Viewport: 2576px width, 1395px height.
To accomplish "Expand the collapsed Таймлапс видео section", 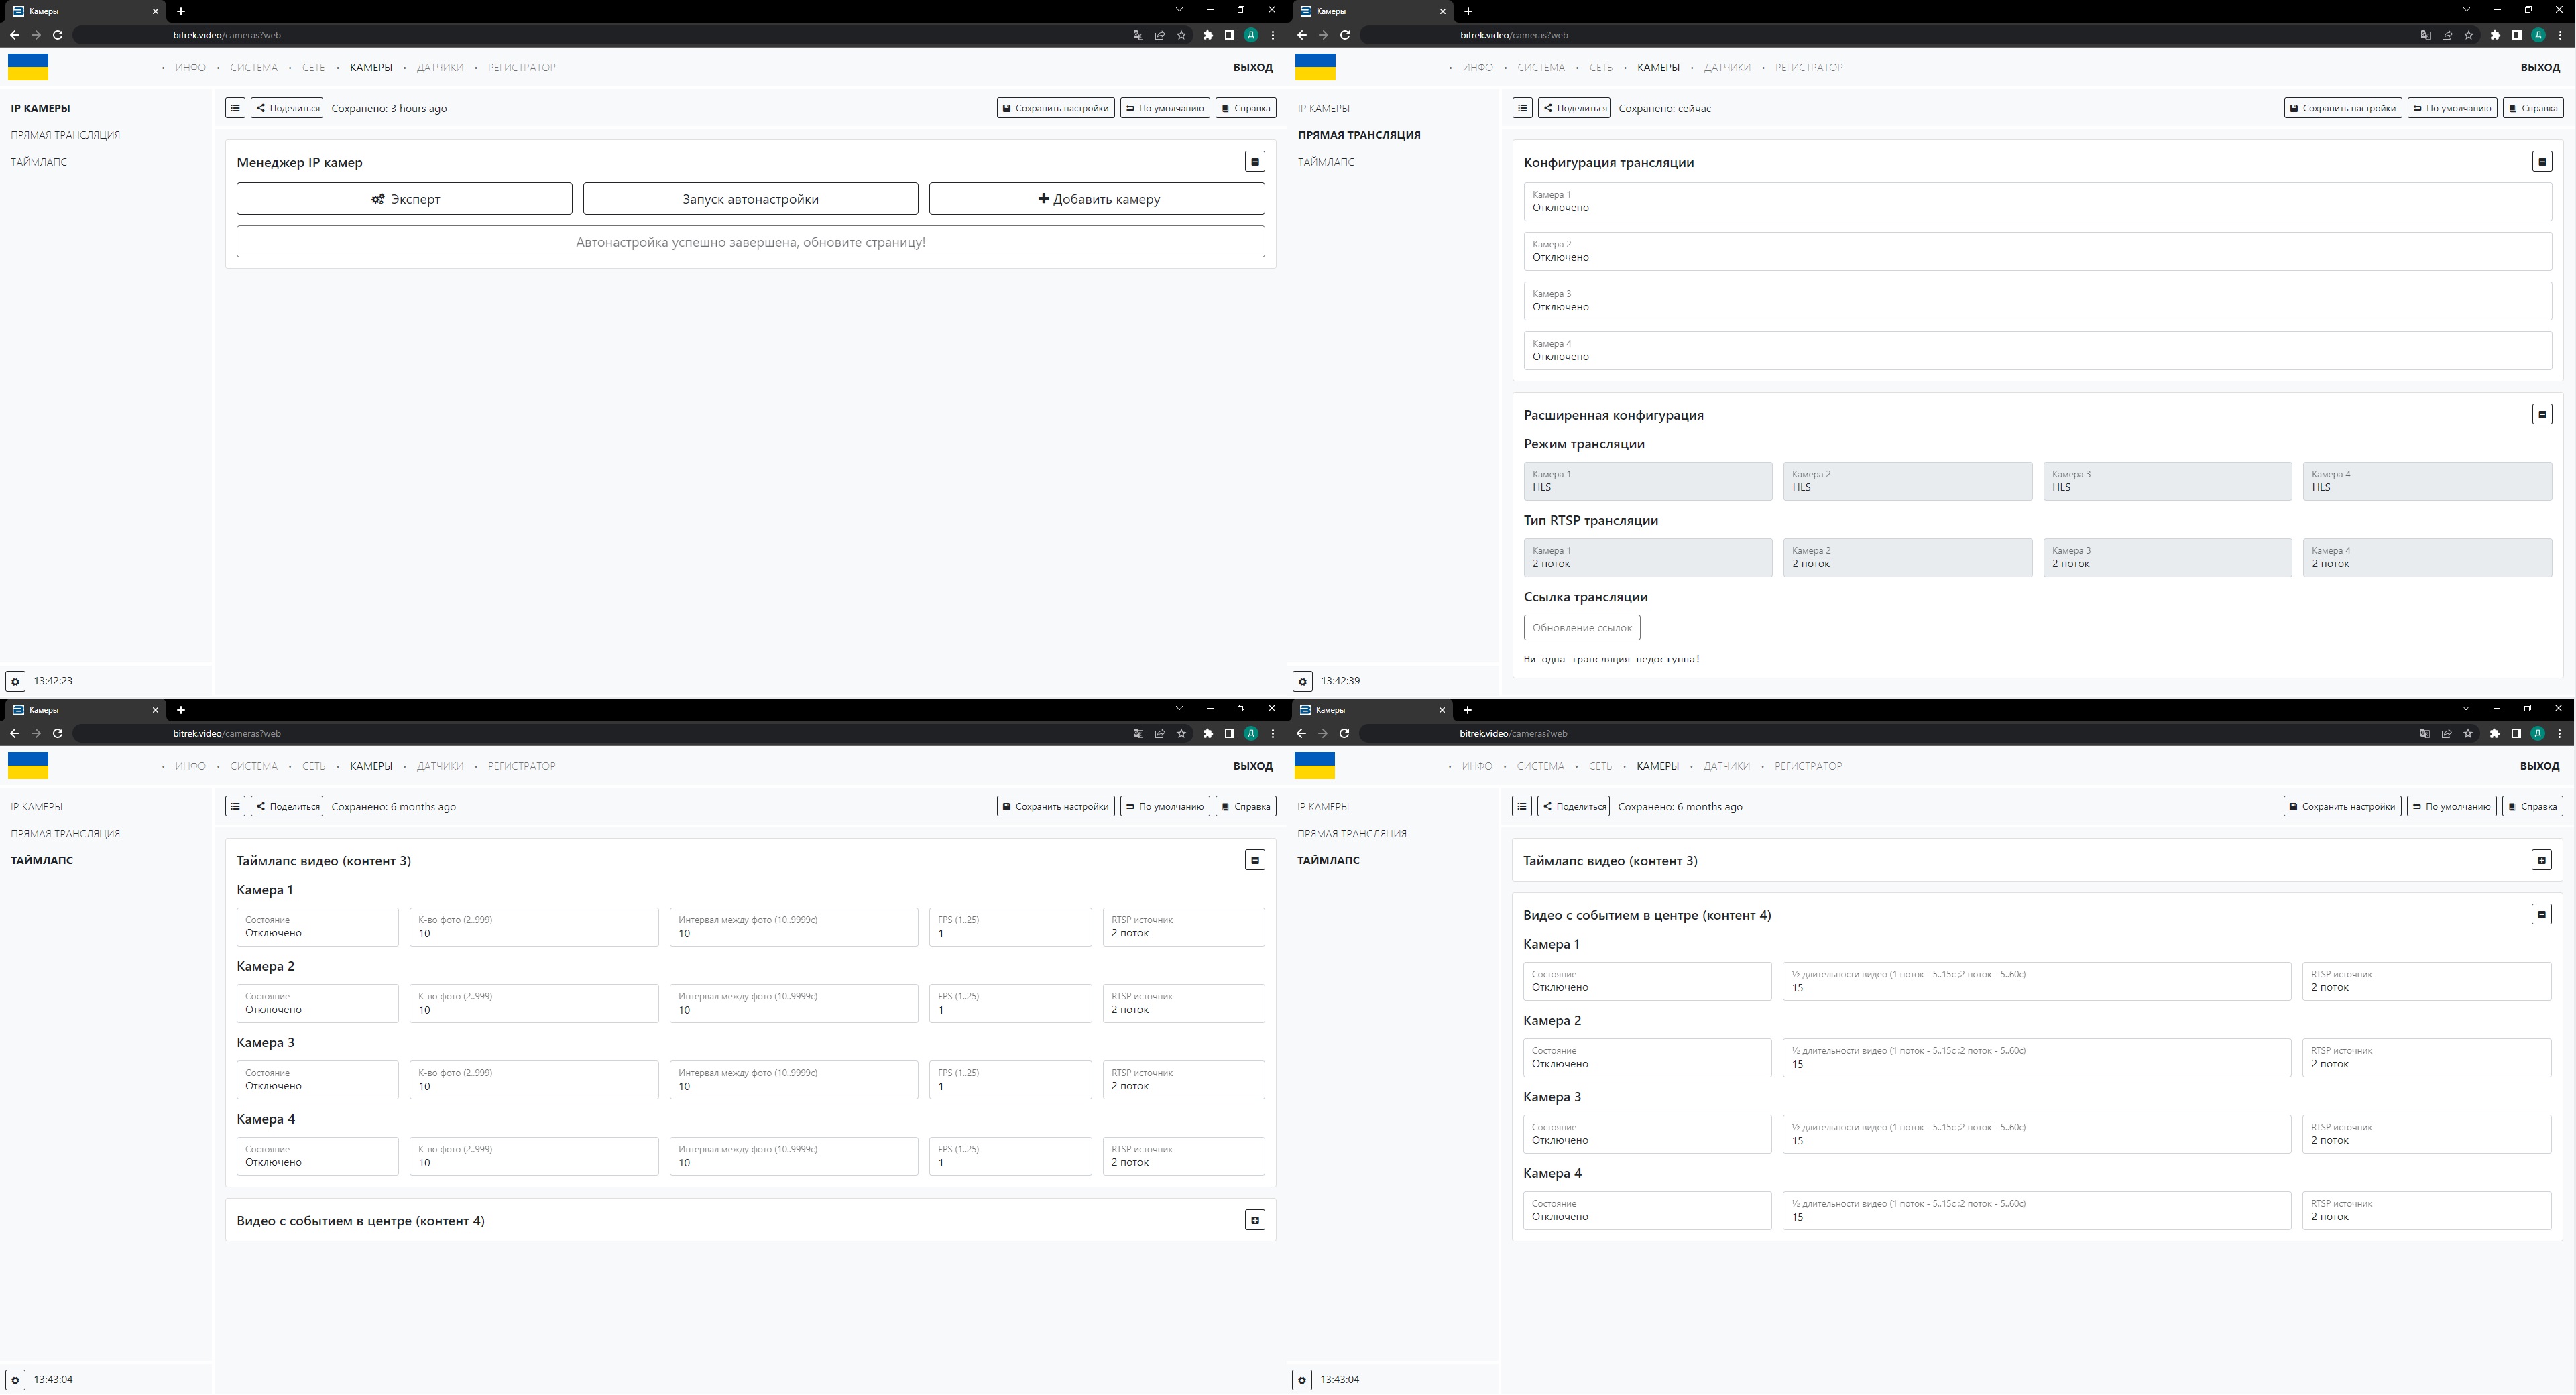I will click(2541, 860).
